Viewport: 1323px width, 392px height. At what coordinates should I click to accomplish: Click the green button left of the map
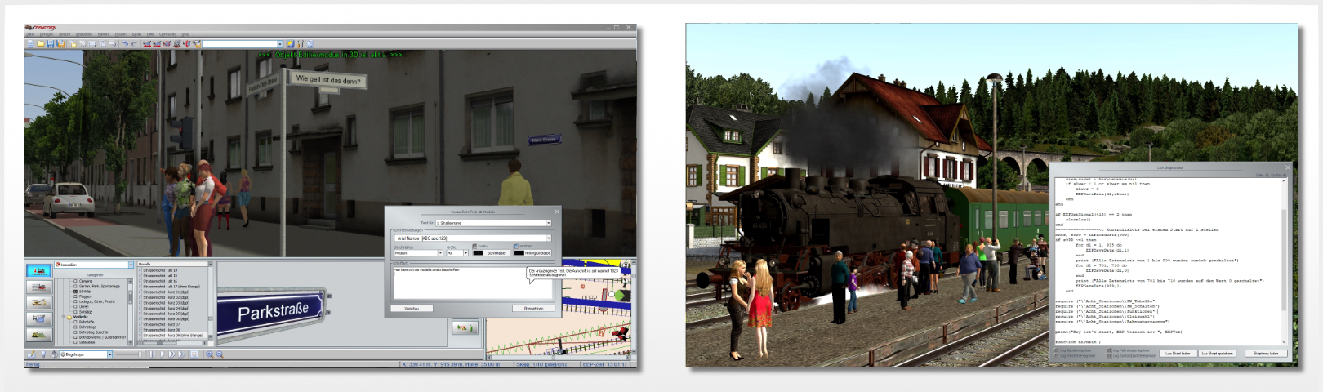464,327
